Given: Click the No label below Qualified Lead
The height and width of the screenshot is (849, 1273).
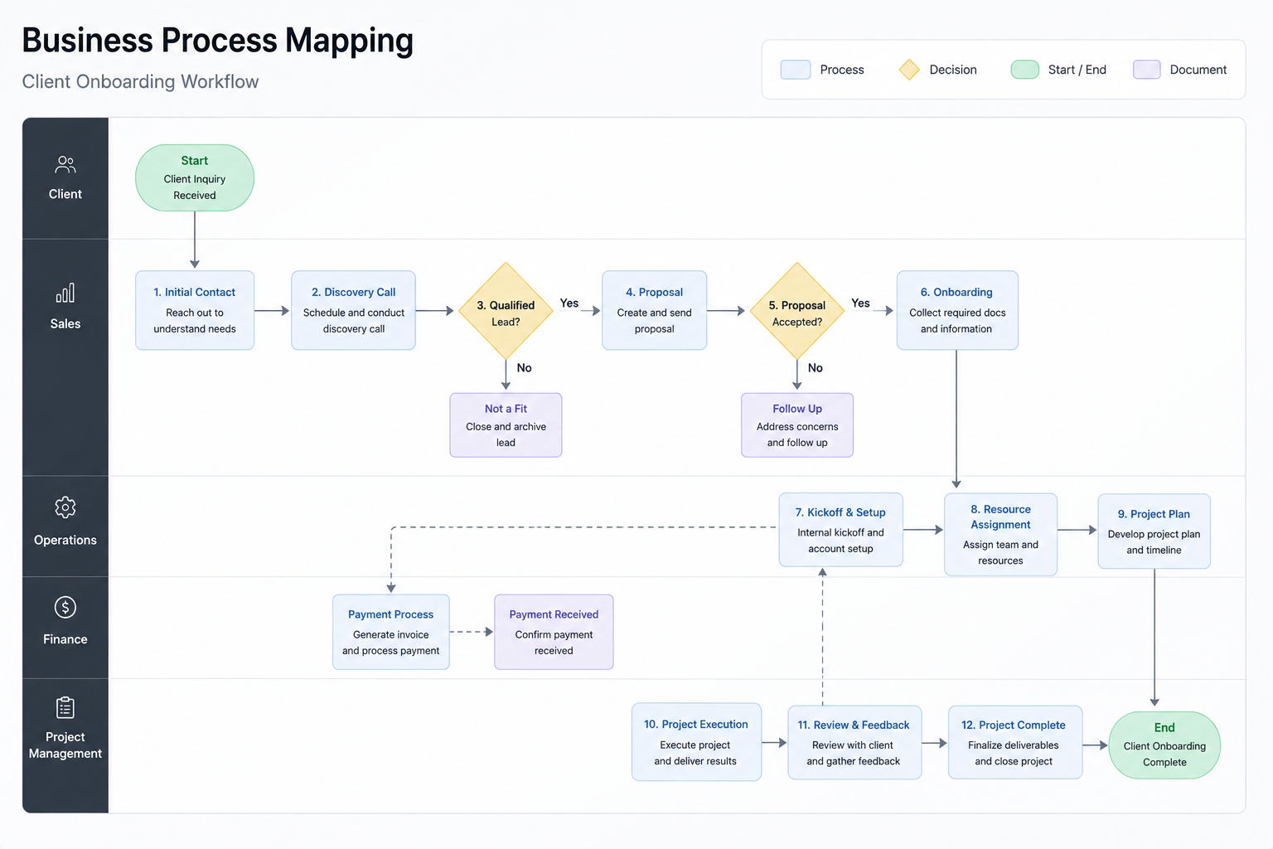Looking at the screenshot, I should pyautogui.click(x=525, y=368).
